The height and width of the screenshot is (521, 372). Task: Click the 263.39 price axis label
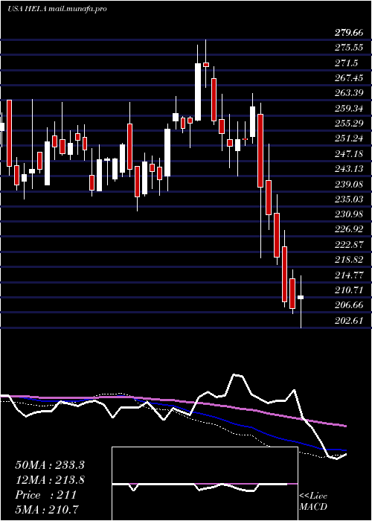point(349,93)
